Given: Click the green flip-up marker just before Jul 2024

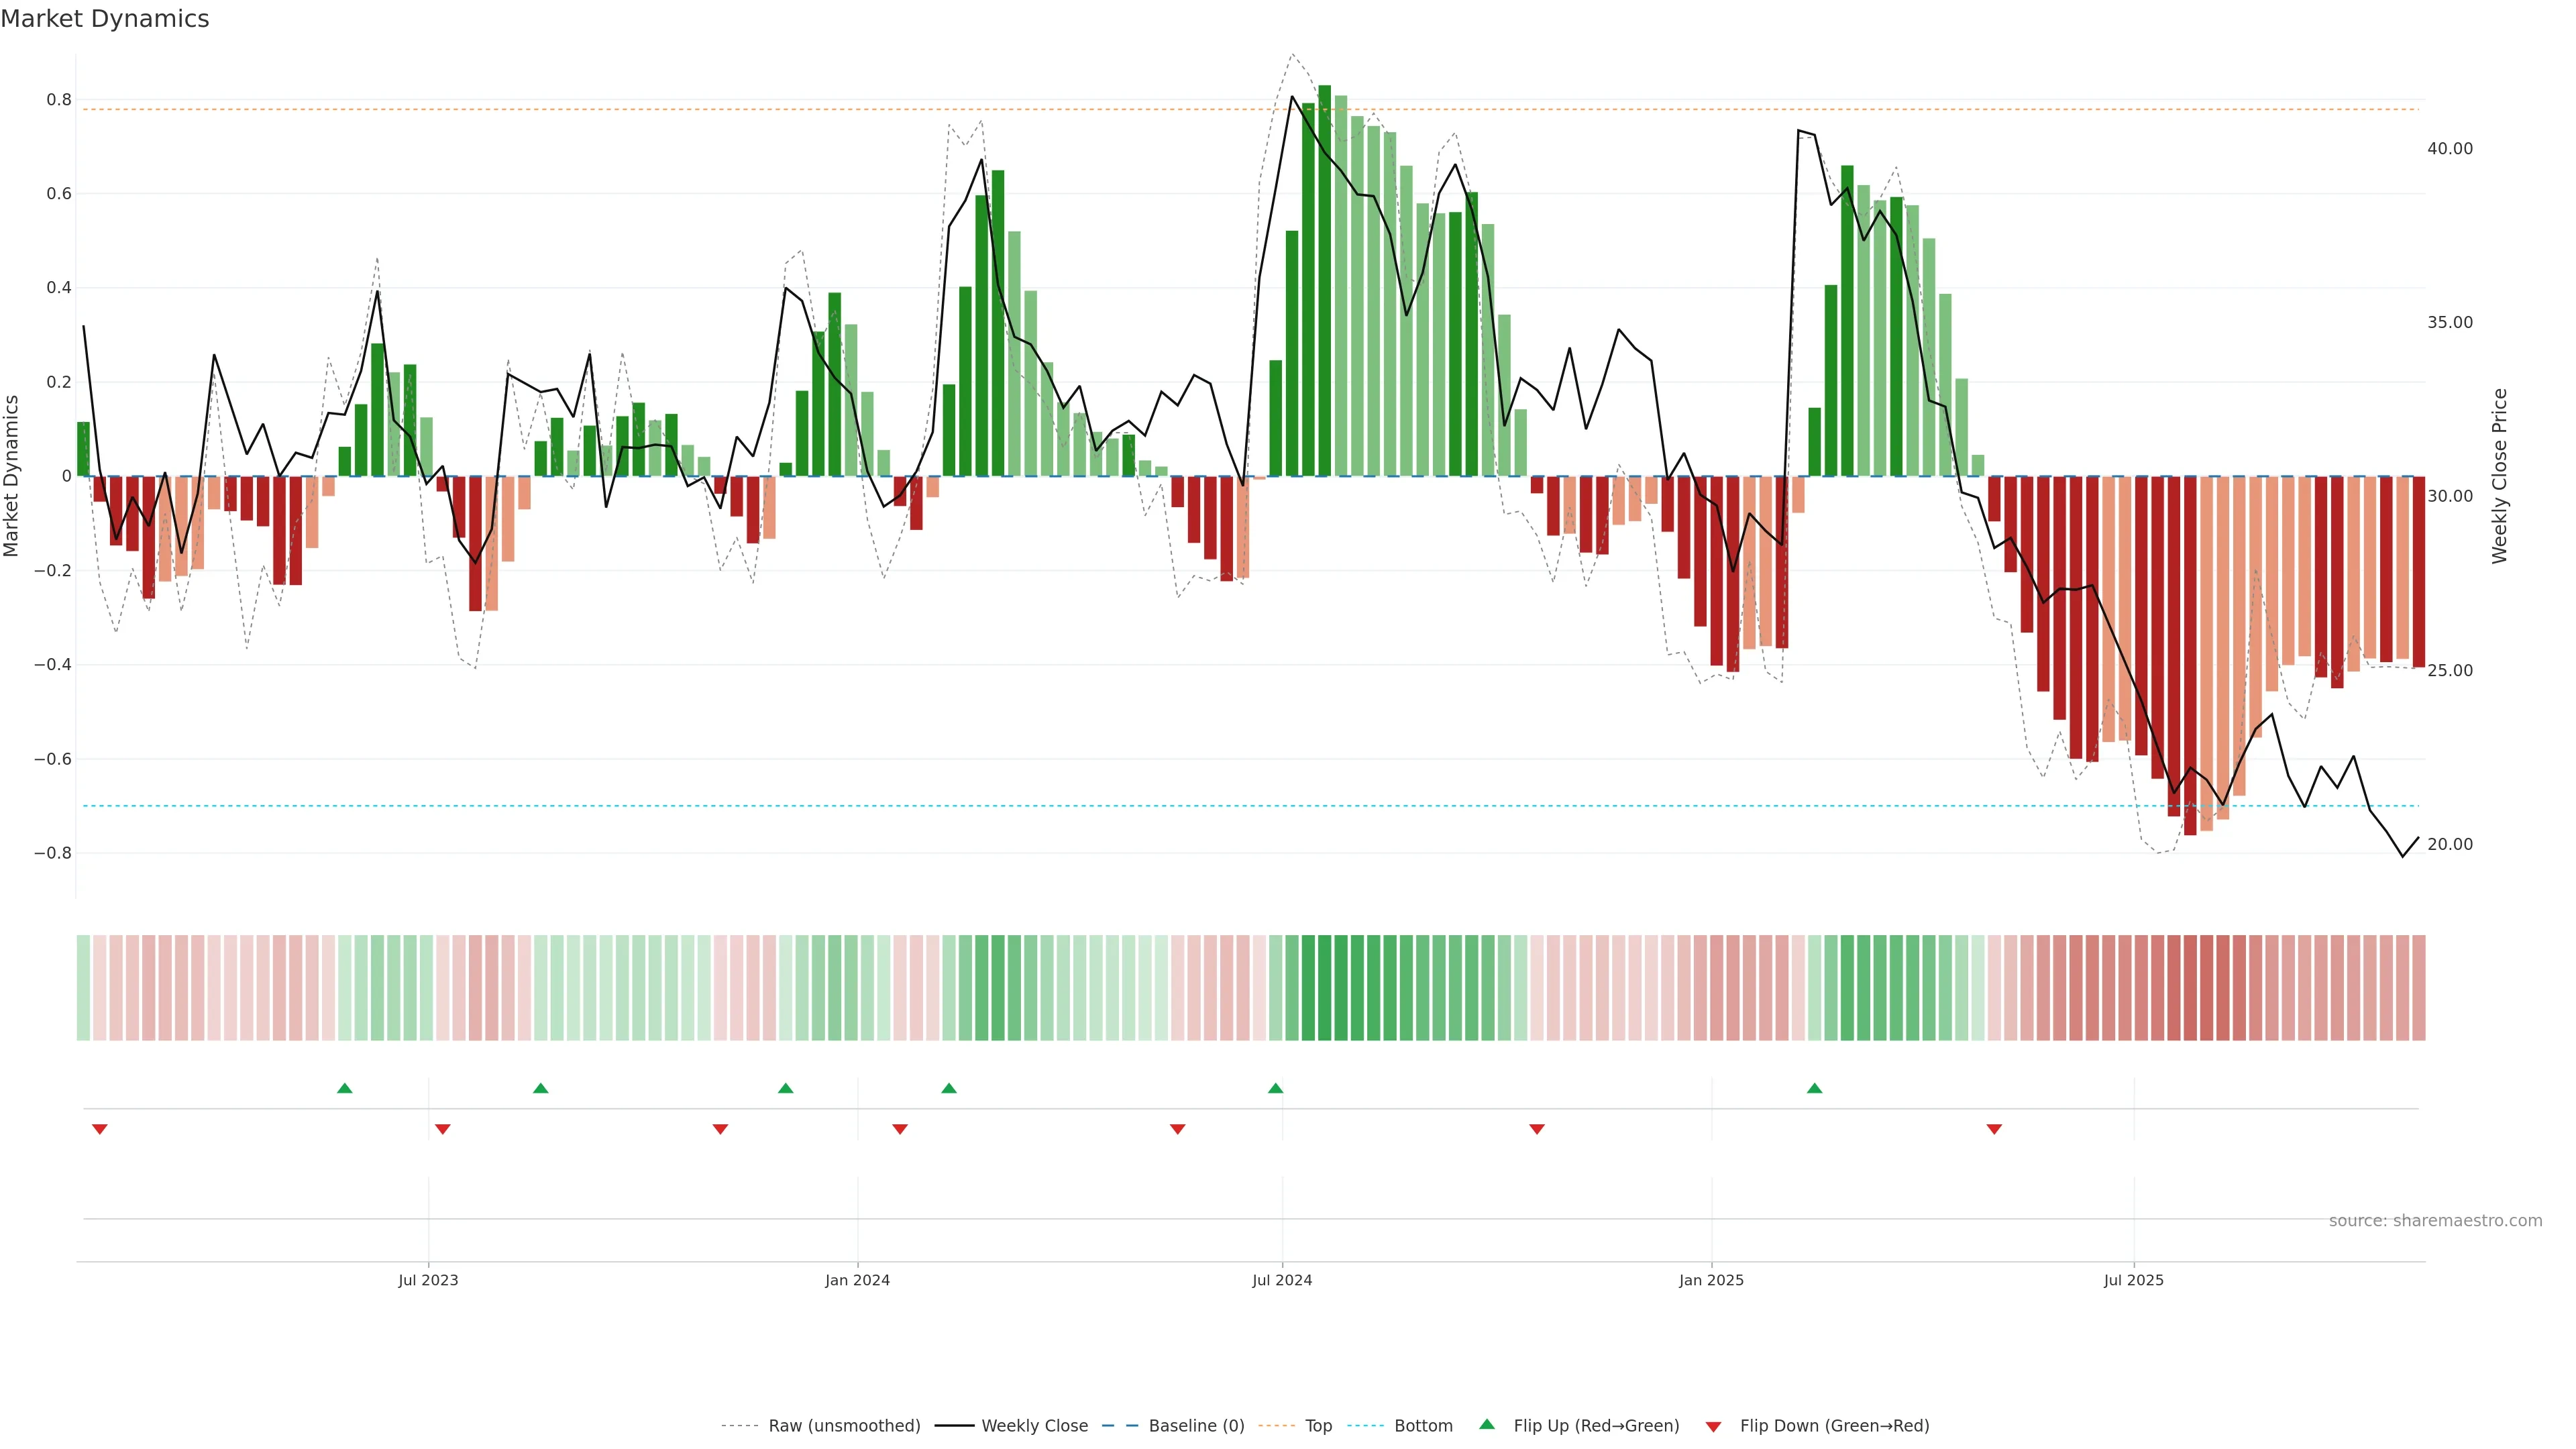Looking at the screenshot, I should 1275,1088.
